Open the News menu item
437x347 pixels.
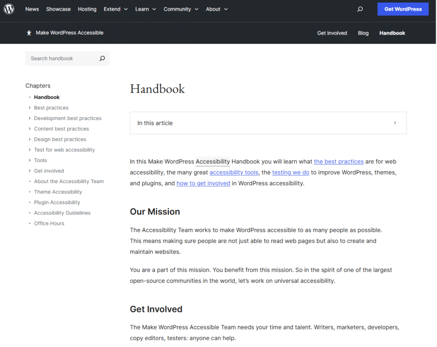click(32, 9)
